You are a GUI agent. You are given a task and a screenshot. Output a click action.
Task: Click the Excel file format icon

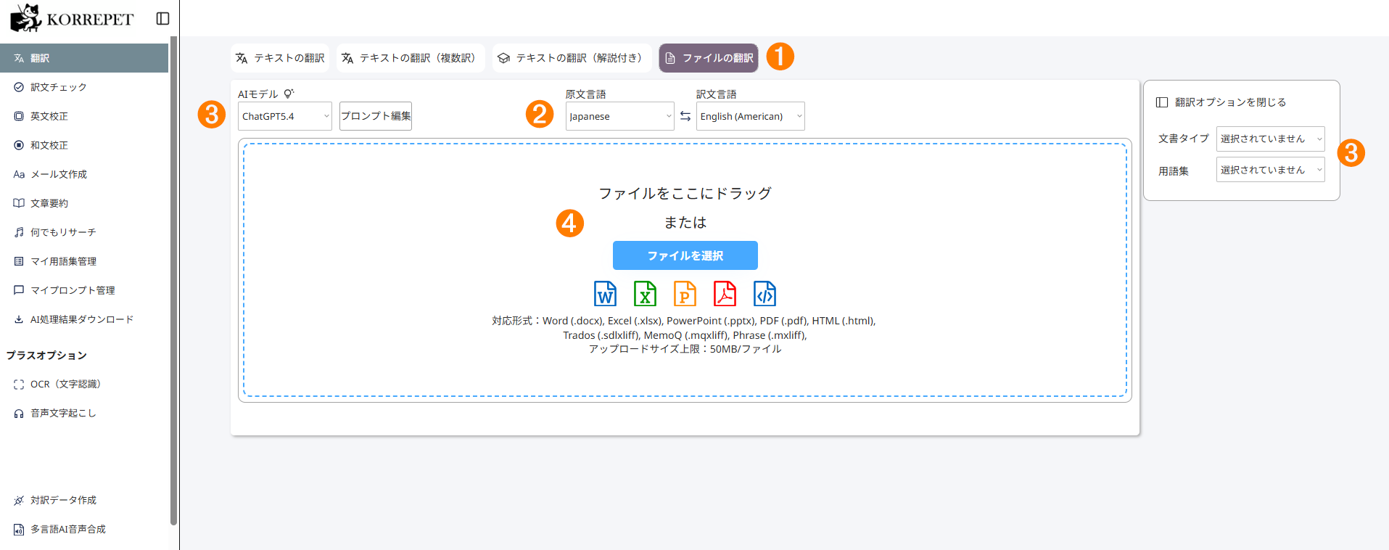click(646, 294)
